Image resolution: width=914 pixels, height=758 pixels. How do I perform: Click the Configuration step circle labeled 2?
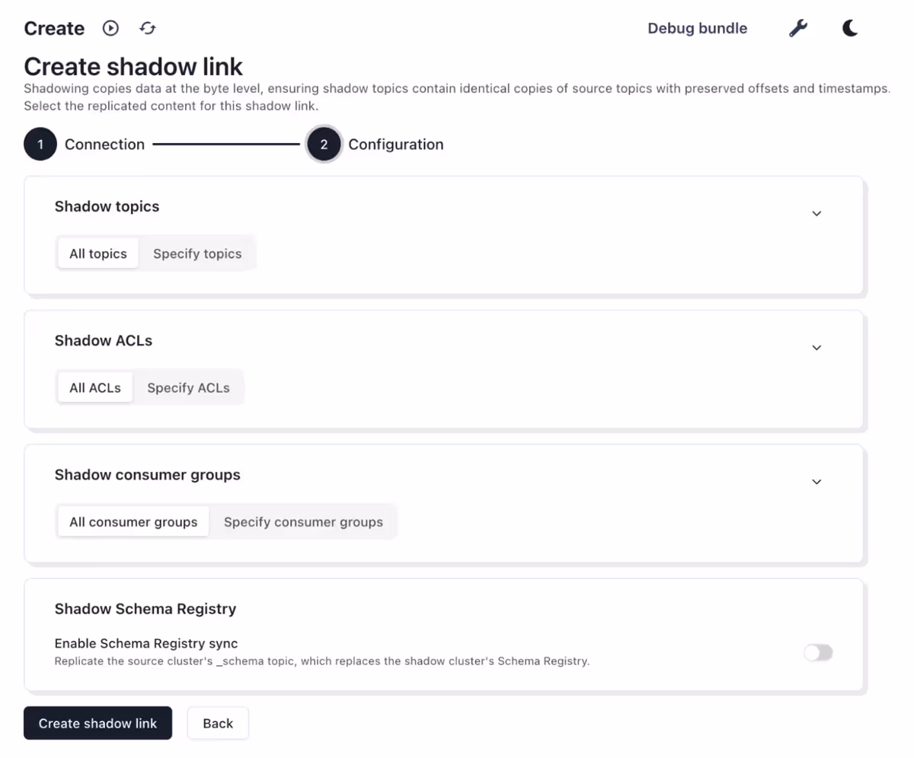click(324, 144)
